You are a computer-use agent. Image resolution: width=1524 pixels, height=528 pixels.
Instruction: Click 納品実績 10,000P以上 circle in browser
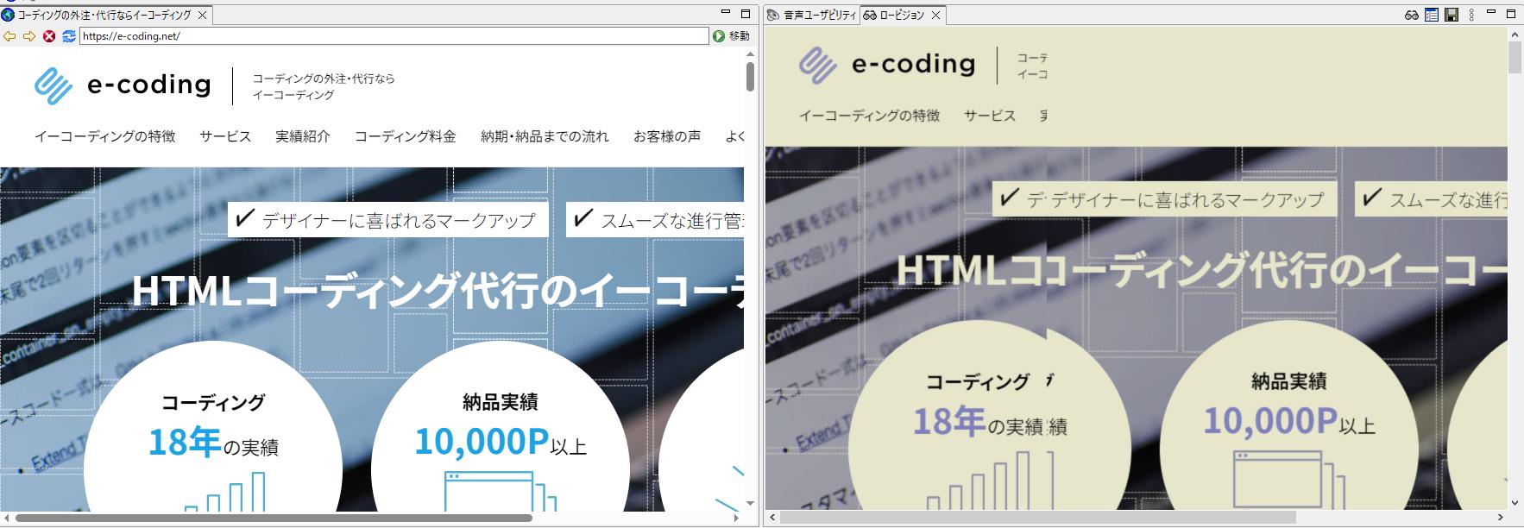point(501,426)
